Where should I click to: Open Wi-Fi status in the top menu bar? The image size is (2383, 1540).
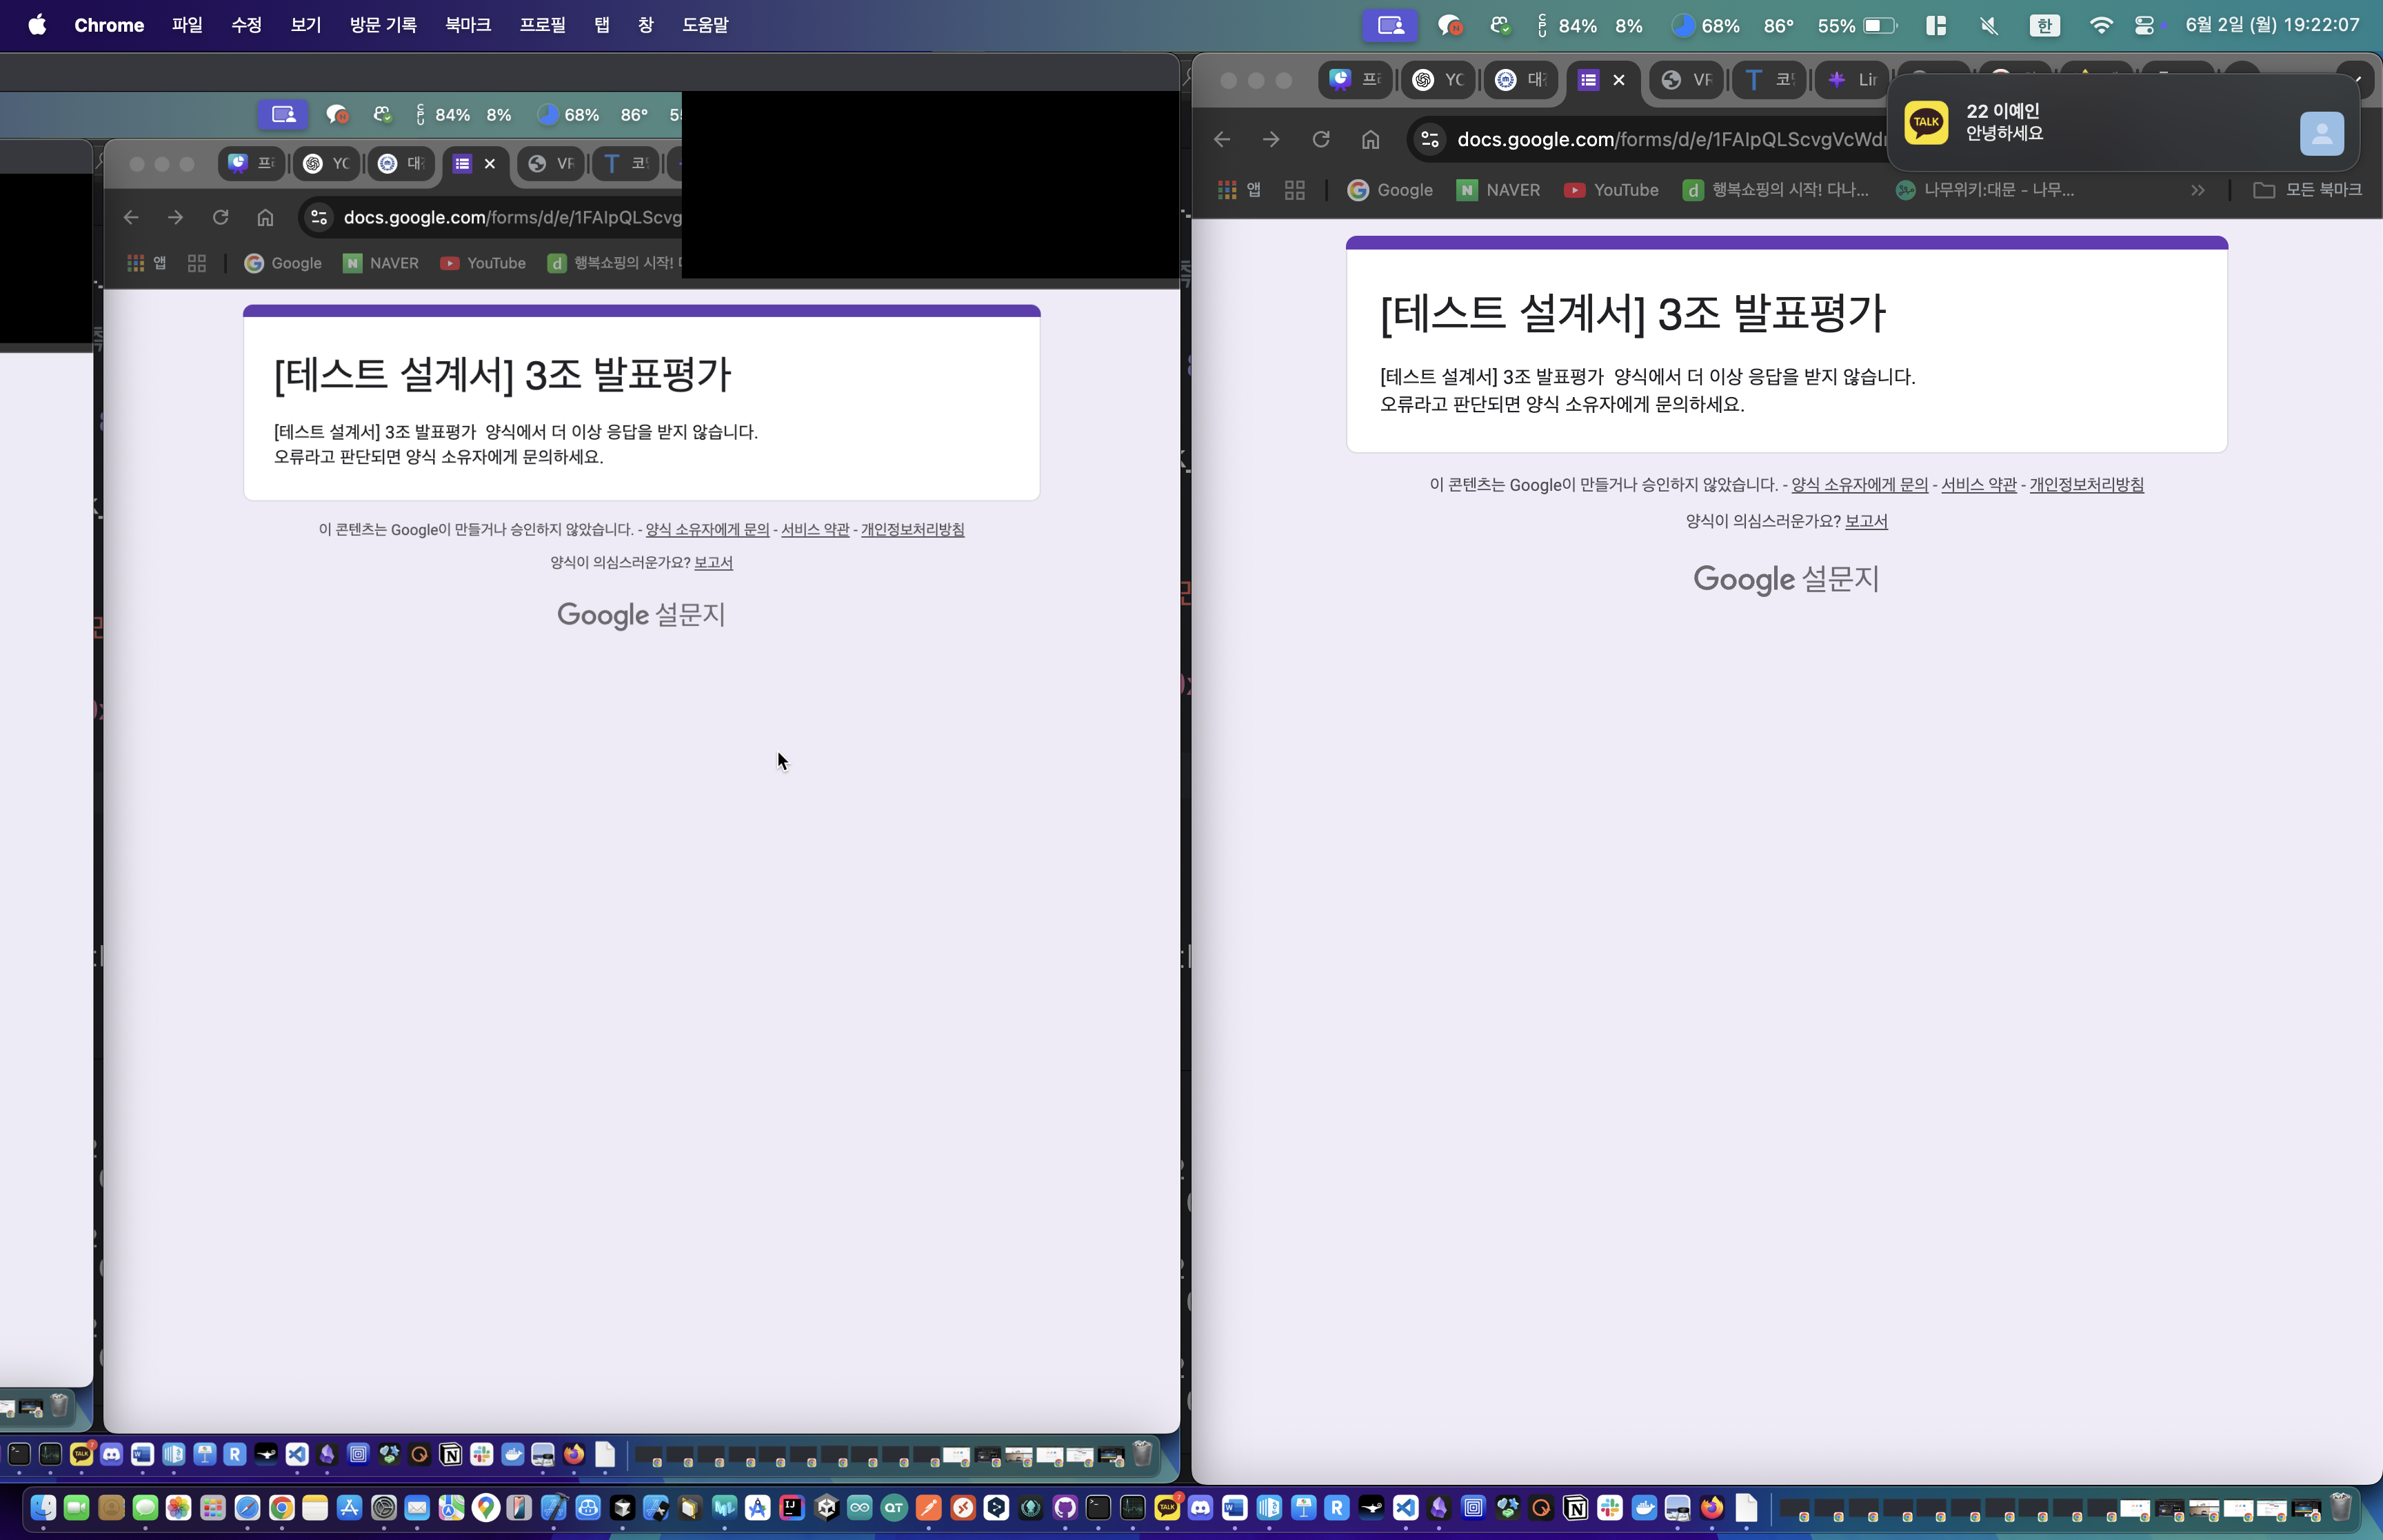coord(2100,25)
